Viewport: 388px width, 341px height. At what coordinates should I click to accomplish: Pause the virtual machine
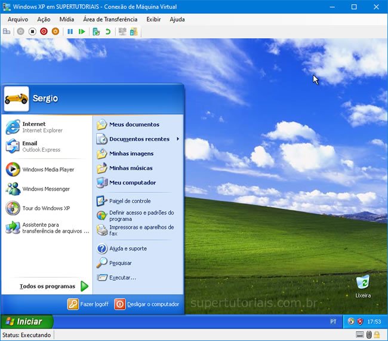[70, 31]
